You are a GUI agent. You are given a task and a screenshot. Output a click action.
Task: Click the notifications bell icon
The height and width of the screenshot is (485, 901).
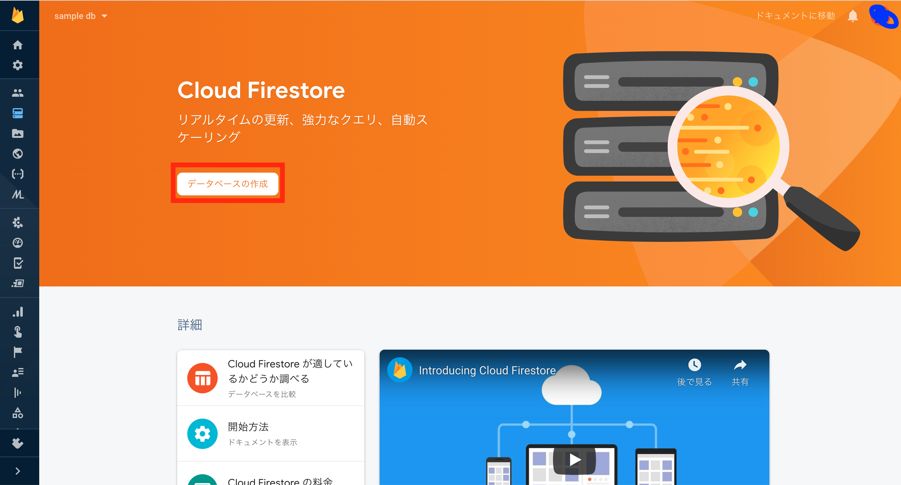(853, 16)
